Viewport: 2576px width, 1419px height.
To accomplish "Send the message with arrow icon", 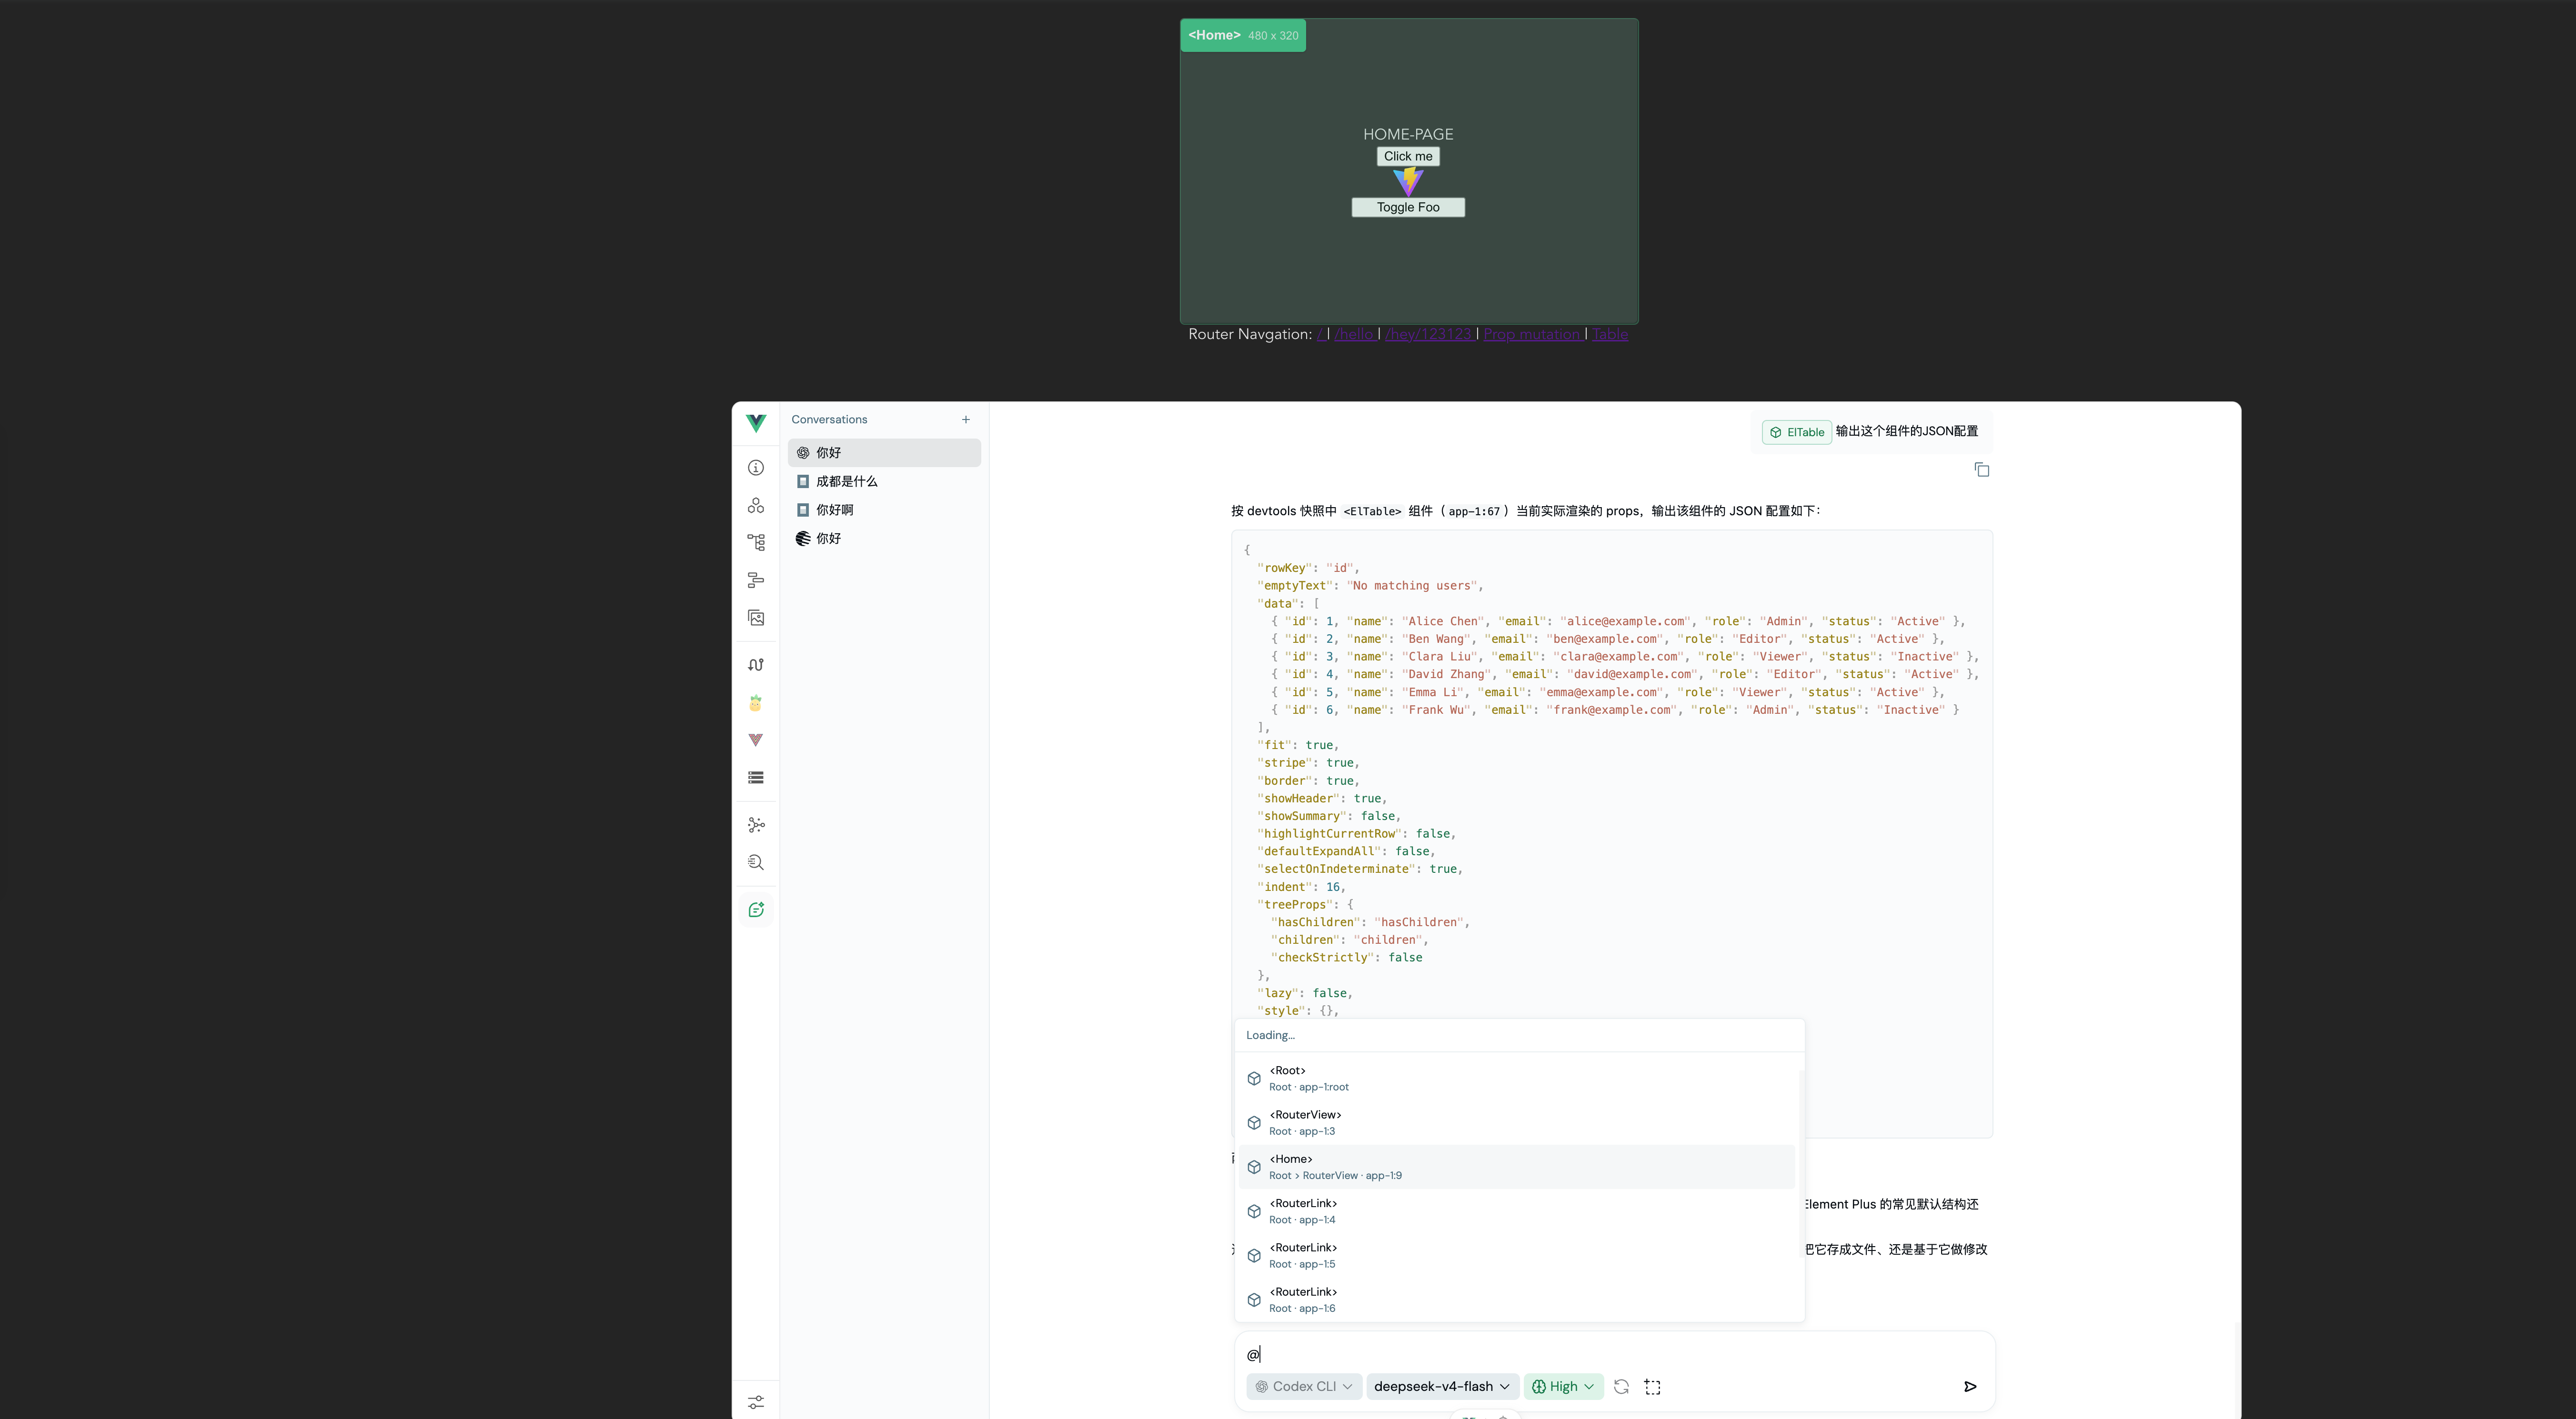I will click(x=1970, y=1386).
